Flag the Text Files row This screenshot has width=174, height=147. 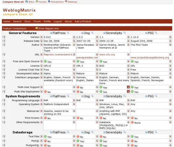(x=4, y=136)
